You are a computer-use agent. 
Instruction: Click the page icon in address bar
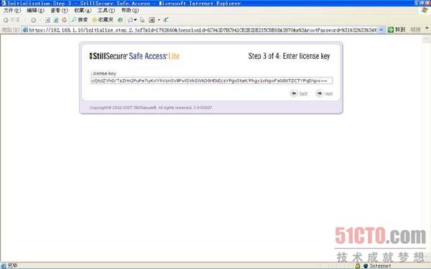[x=25, y=30]
